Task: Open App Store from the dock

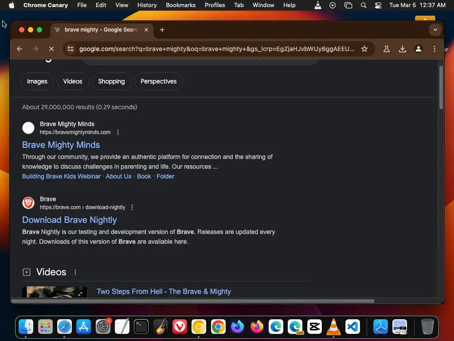Action: pos(84,327)
